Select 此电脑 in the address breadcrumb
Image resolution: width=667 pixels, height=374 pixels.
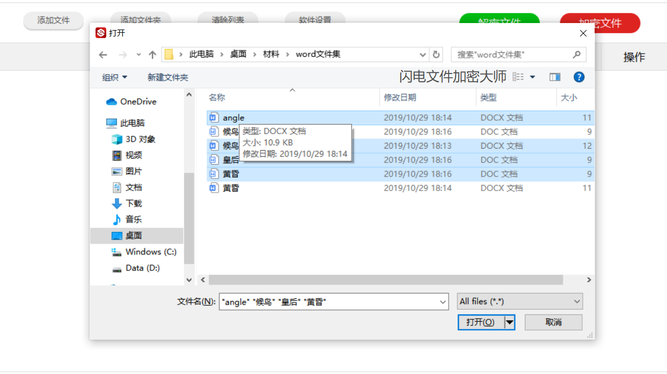(x=201, y=54)
